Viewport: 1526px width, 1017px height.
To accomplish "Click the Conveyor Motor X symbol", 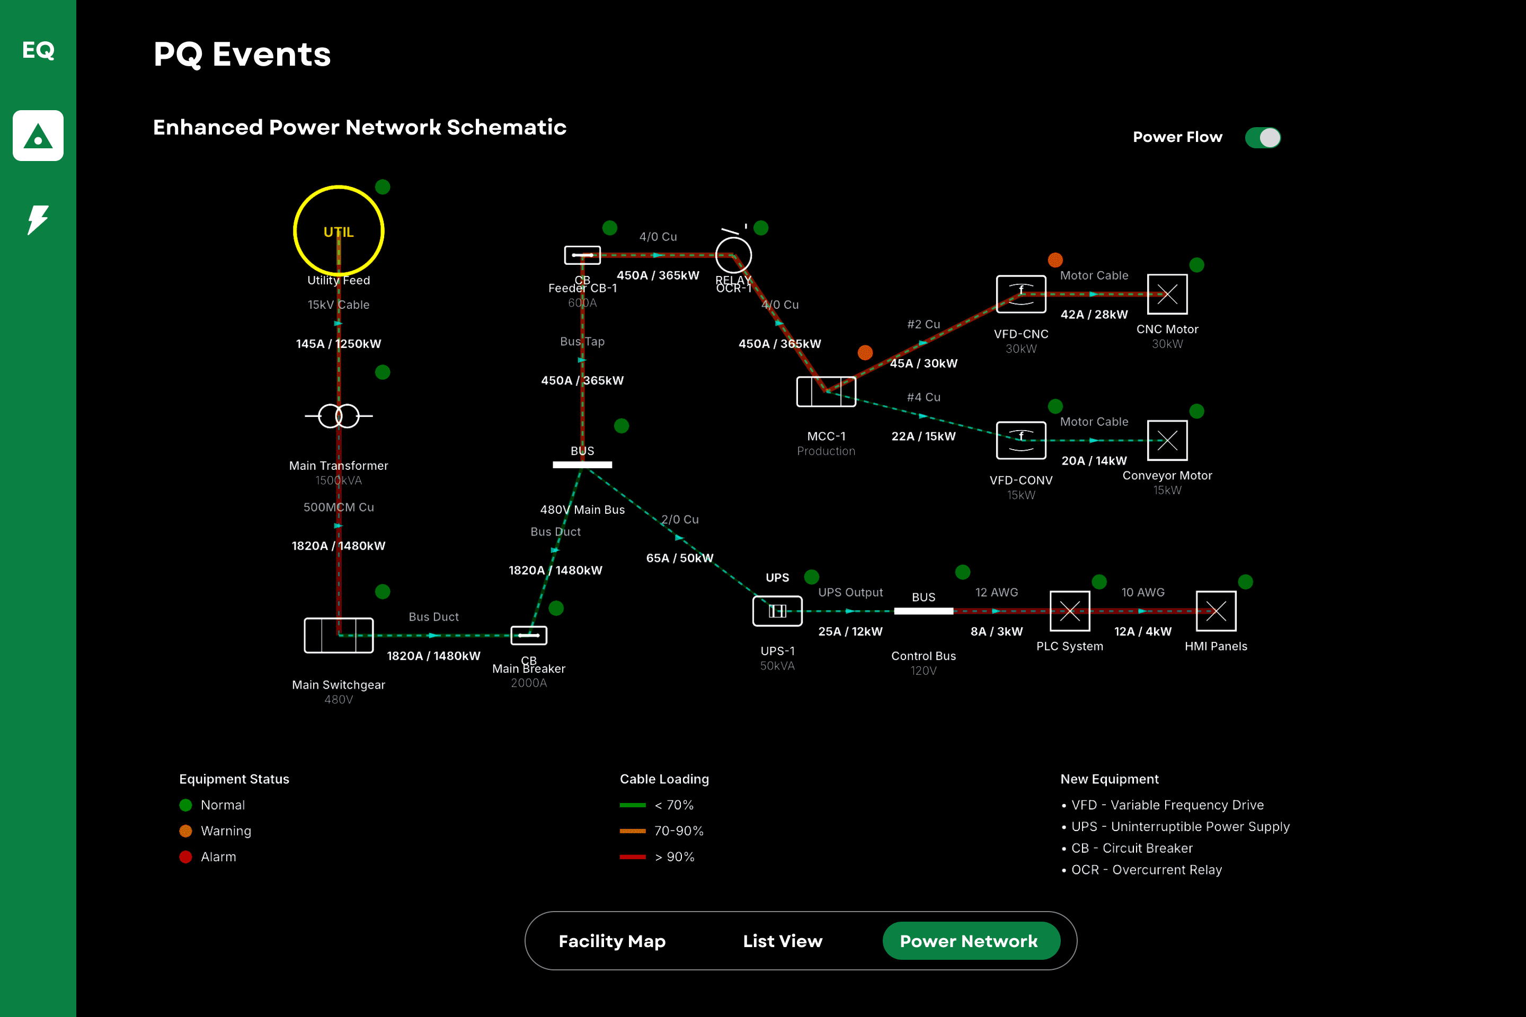I will pos(1167,440).
